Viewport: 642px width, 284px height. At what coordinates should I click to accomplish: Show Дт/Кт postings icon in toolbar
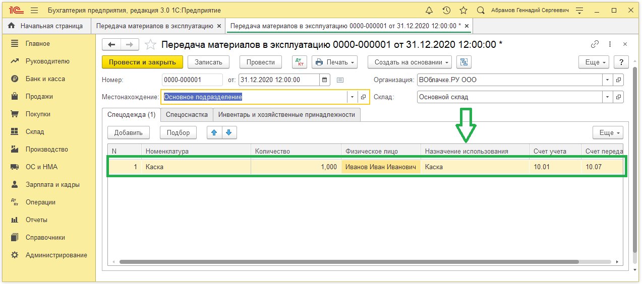(x=300, y=62)
